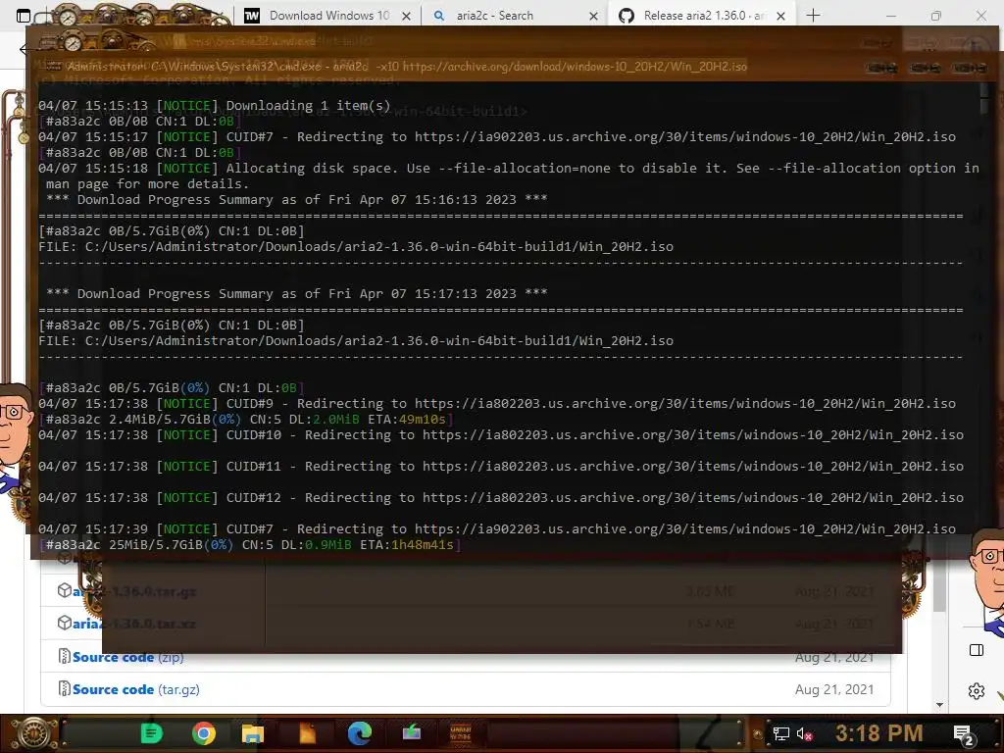The height and width of the screenshot is (753, 1004).
Task: Open the steampunk Start button
Action: pyautogui.click(x=35, y=733)
